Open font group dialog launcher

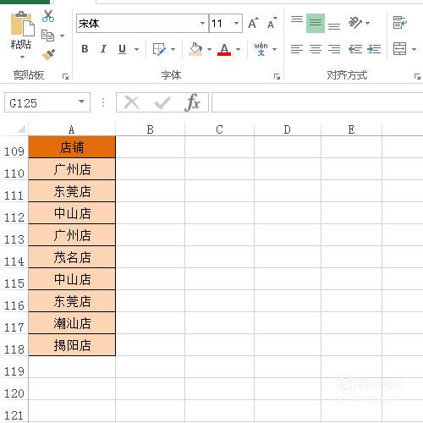[x=277, y=76]
